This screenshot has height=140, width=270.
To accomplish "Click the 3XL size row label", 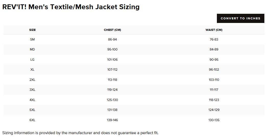I will click(x=32, y=90).
